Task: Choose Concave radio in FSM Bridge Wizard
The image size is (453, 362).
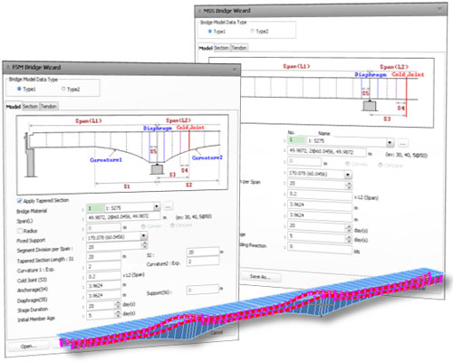Action: coord(172,225)
